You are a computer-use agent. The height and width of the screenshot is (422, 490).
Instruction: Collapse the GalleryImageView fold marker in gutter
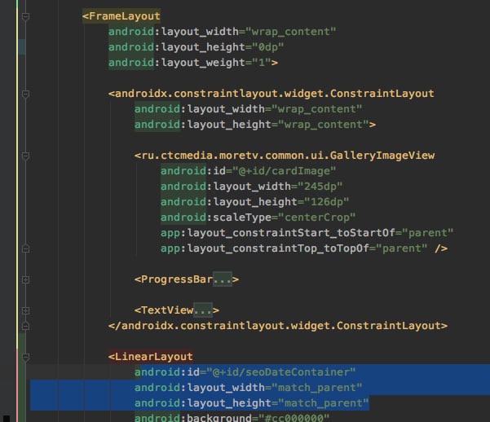[25, 156]
